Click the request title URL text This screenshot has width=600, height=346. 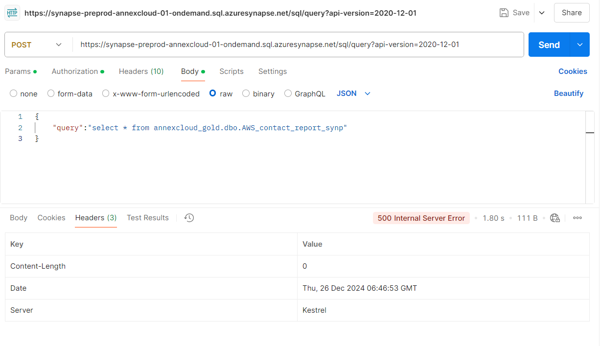pyautogui.click(x=220, y=13)
